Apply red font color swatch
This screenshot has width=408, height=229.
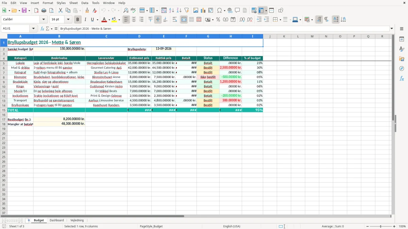[104, 20]
